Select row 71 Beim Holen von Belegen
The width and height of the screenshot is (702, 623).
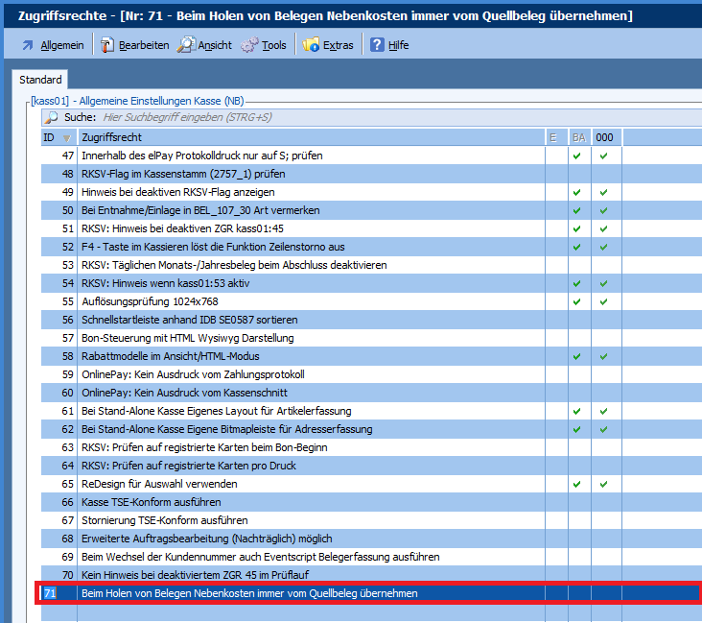point(249,593)
